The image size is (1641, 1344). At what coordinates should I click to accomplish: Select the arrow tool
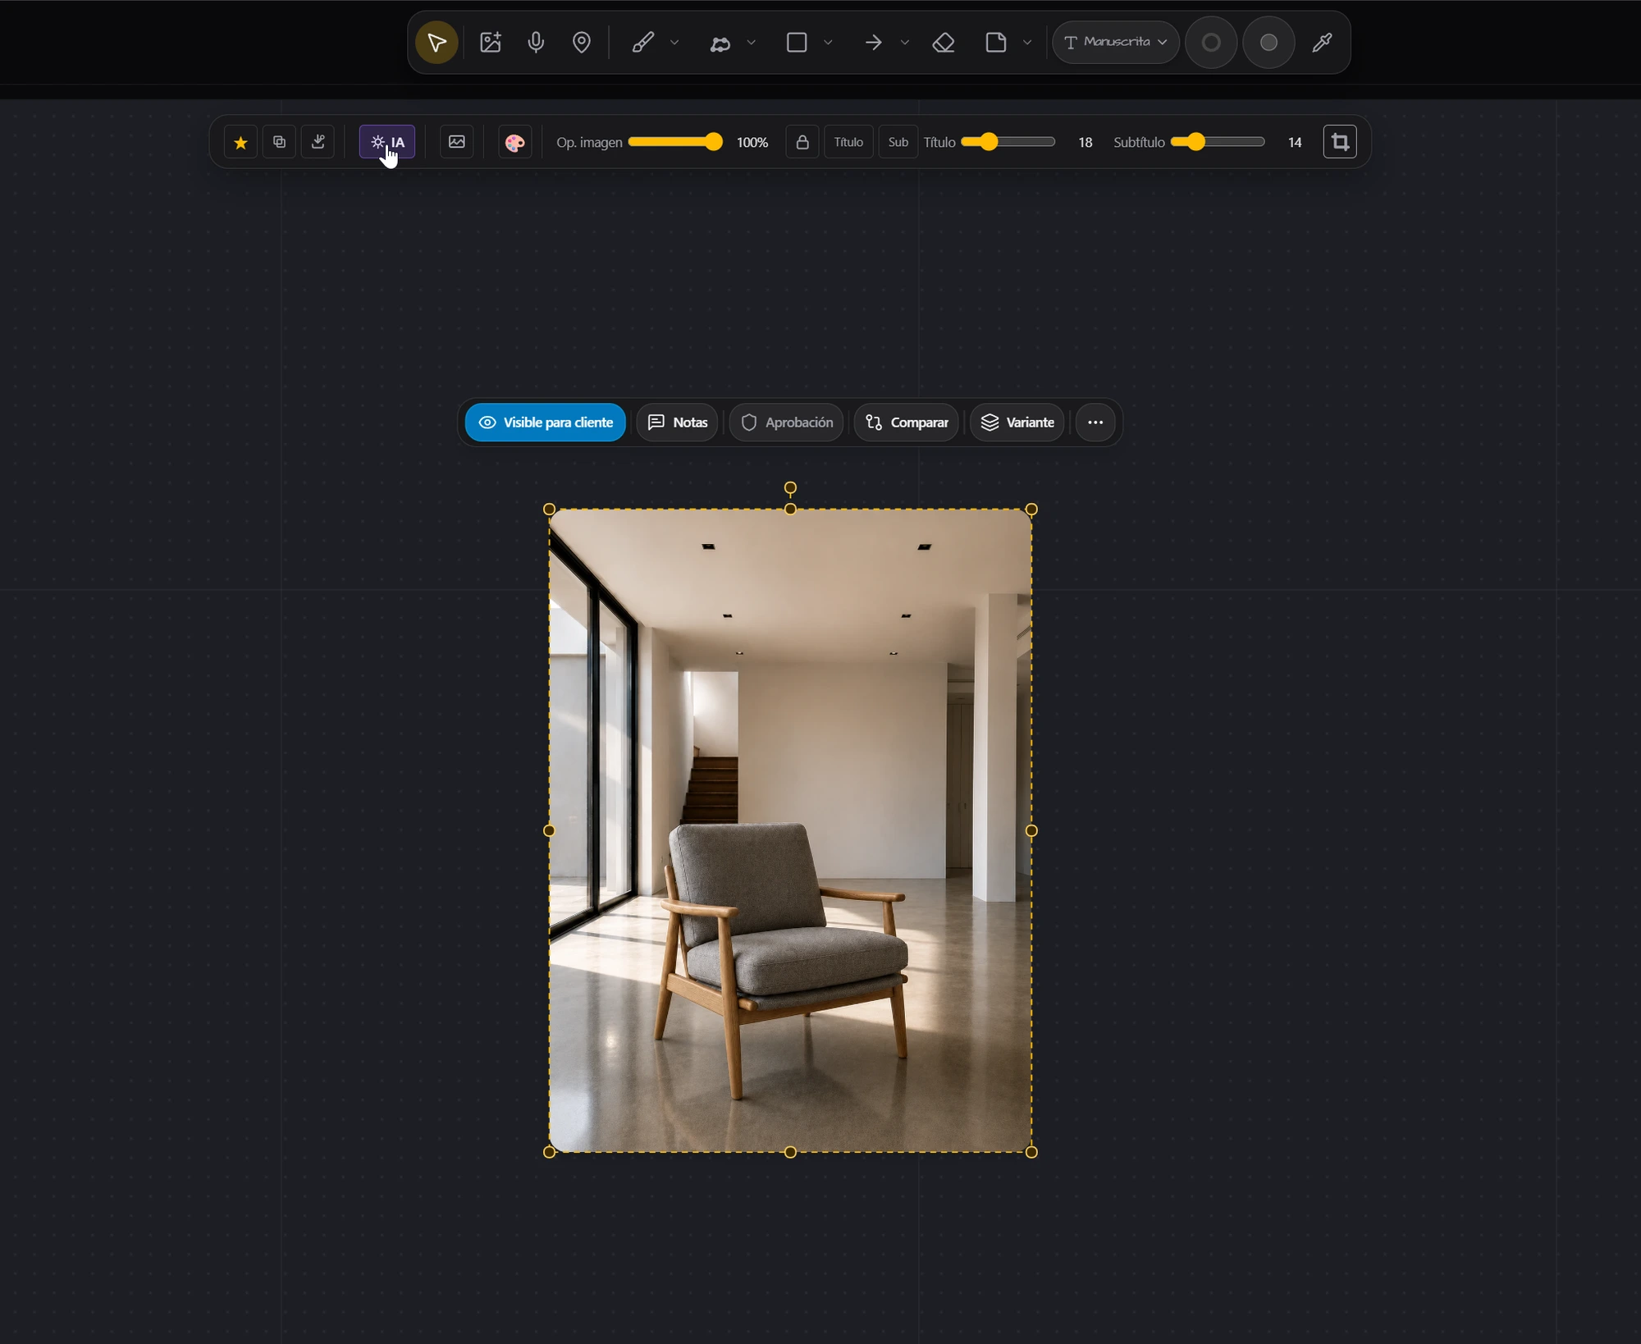(873, 42)
